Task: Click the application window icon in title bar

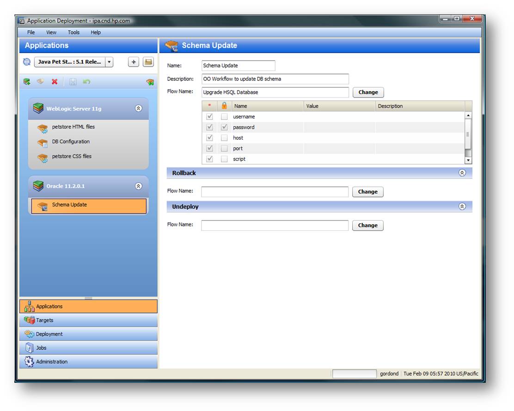Action: pos(22,21)
